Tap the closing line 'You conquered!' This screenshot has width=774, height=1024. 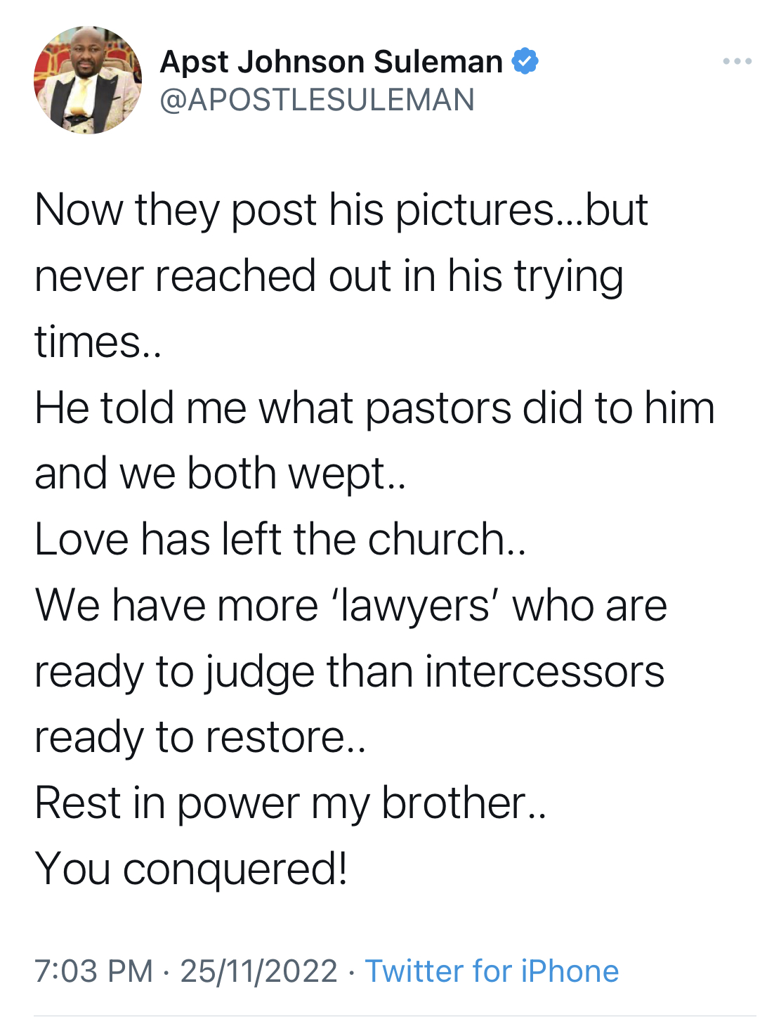pos(191,869)
